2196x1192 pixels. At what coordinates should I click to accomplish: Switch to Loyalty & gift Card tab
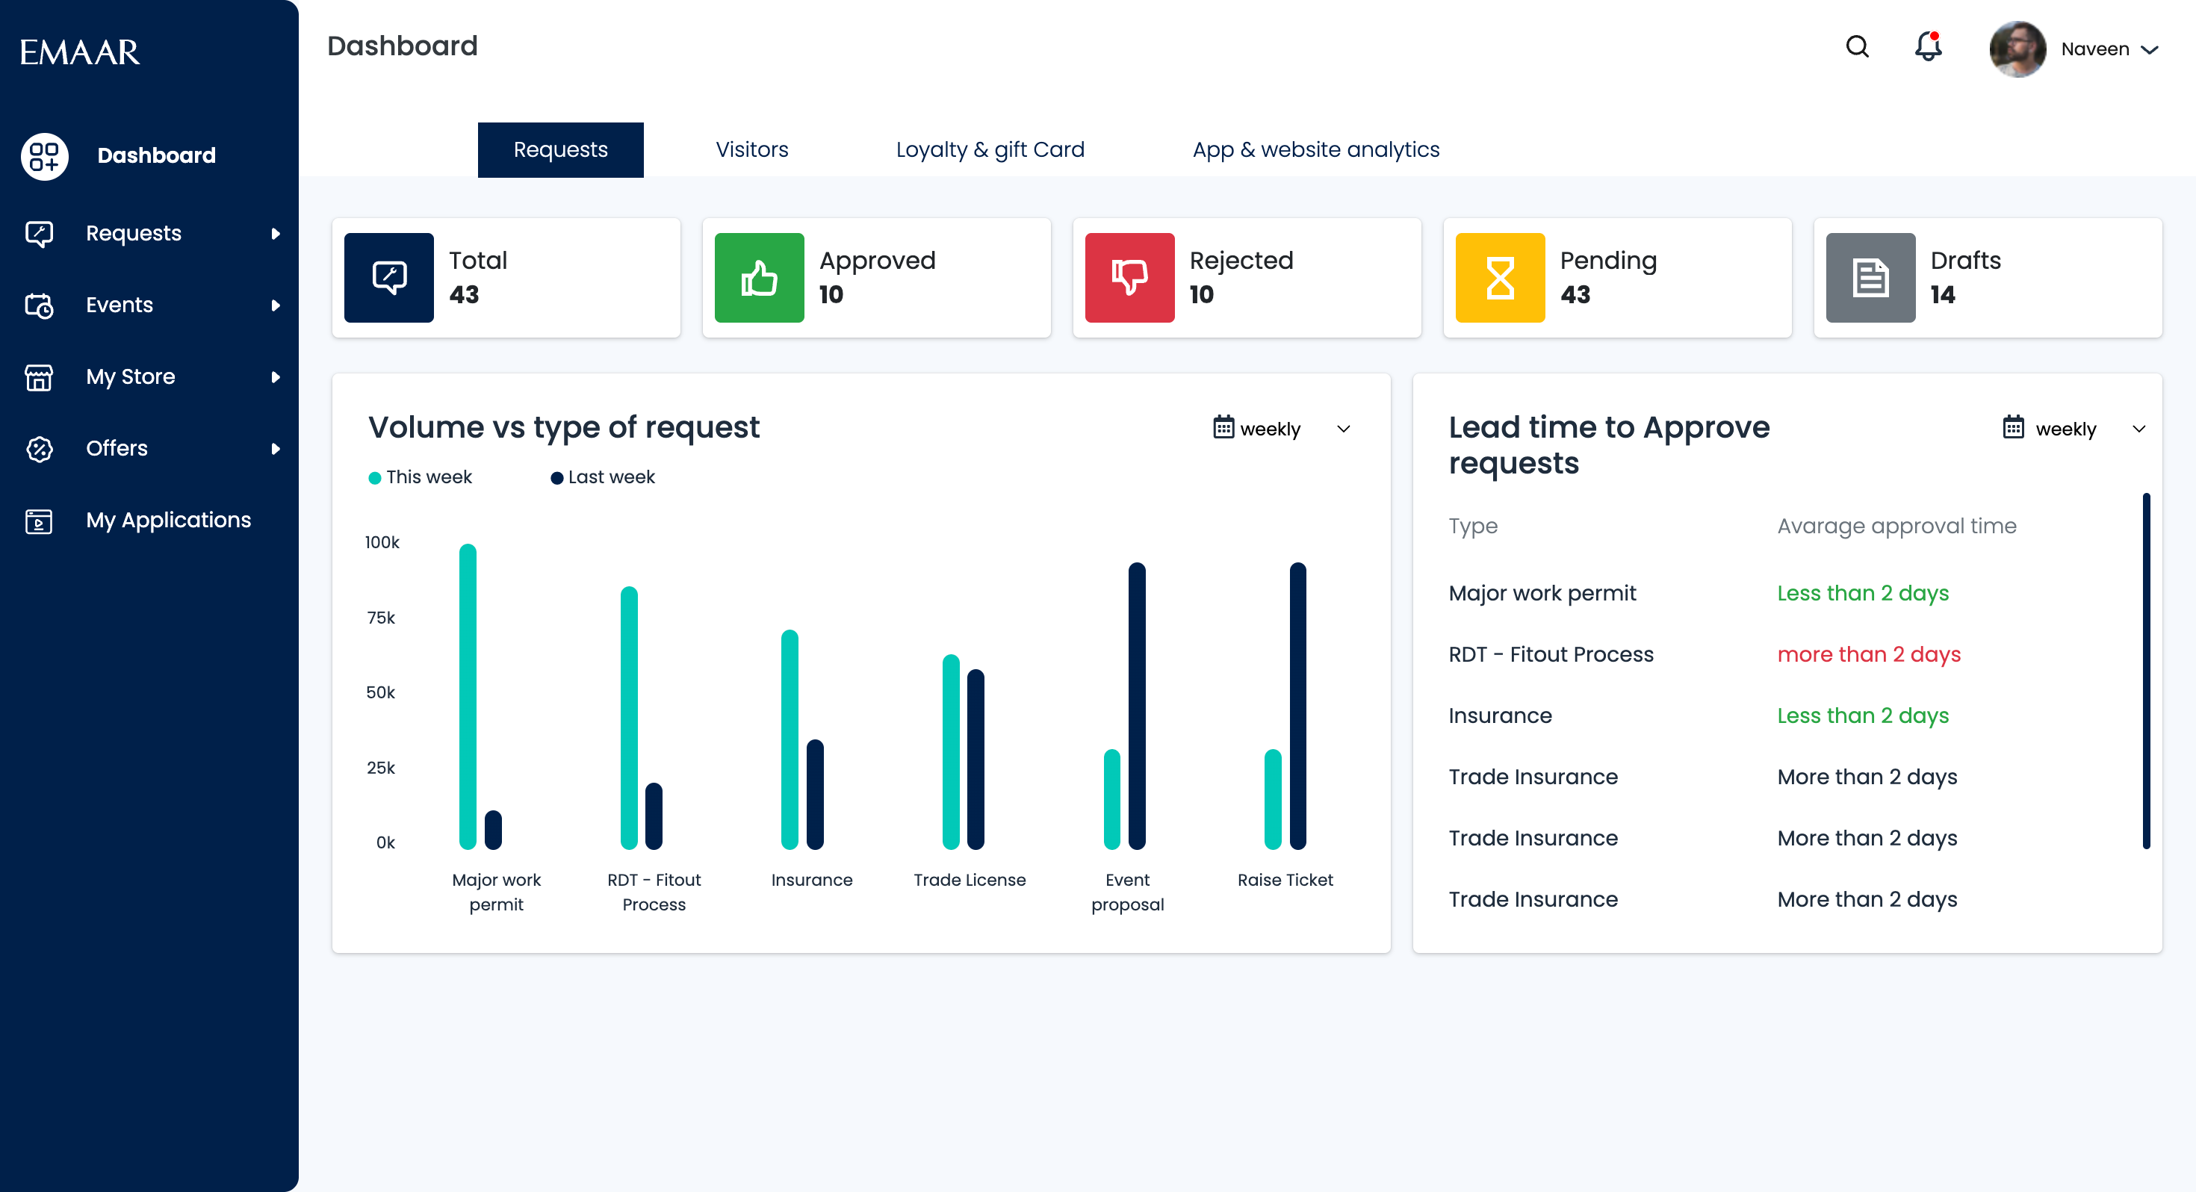(990, 150)
